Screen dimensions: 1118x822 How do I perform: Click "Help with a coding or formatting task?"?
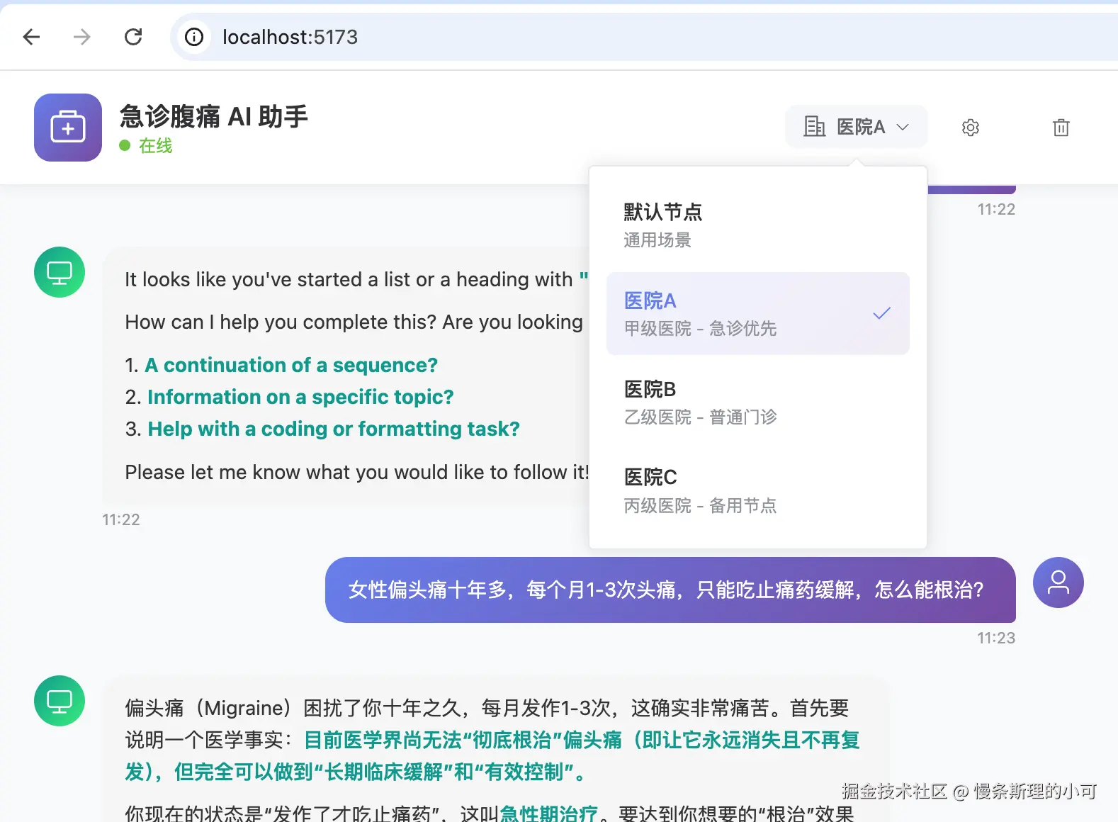pyautogui.click(x=334, y=429)
